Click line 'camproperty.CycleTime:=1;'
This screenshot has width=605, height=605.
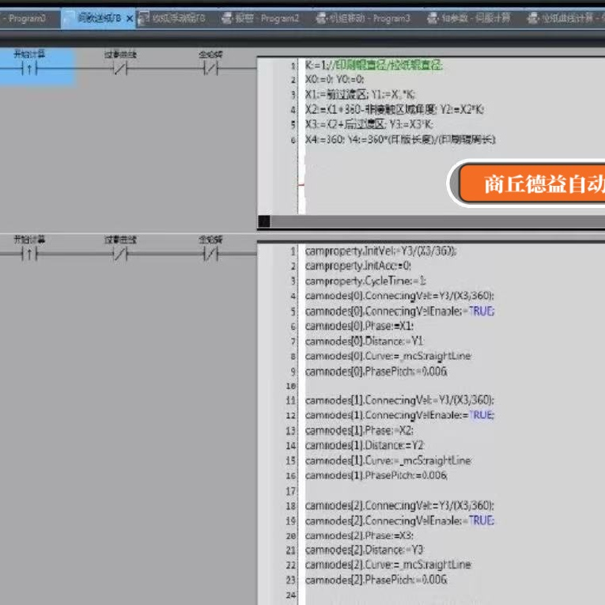tap(365, 281)
